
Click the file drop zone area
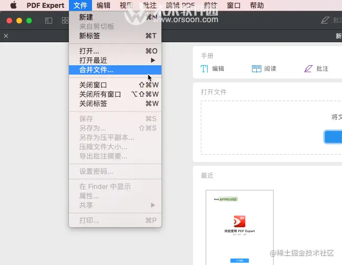point(271,128)
